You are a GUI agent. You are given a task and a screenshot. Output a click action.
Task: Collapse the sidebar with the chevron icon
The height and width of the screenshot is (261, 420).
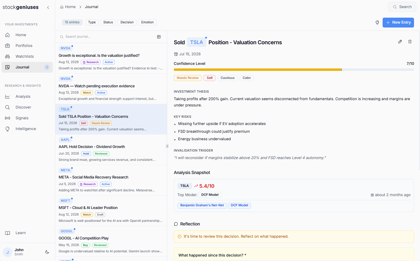pyautogui.click(x=48, y=7)
